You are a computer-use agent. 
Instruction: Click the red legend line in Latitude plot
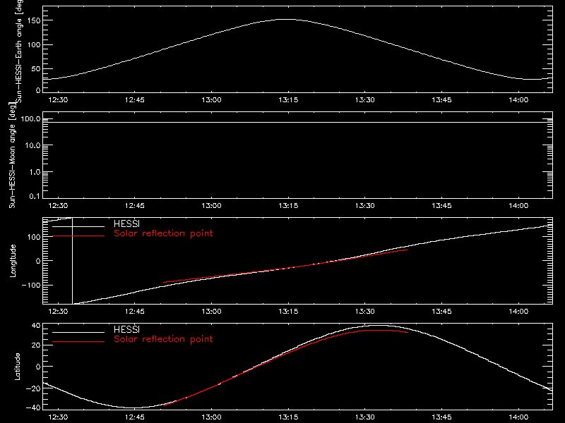(78, 341)
